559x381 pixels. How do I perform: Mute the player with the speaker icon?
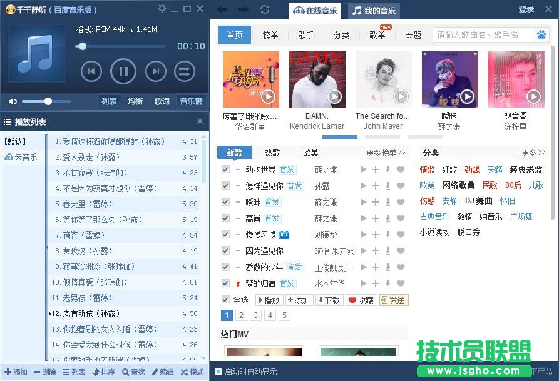point(13,101)
